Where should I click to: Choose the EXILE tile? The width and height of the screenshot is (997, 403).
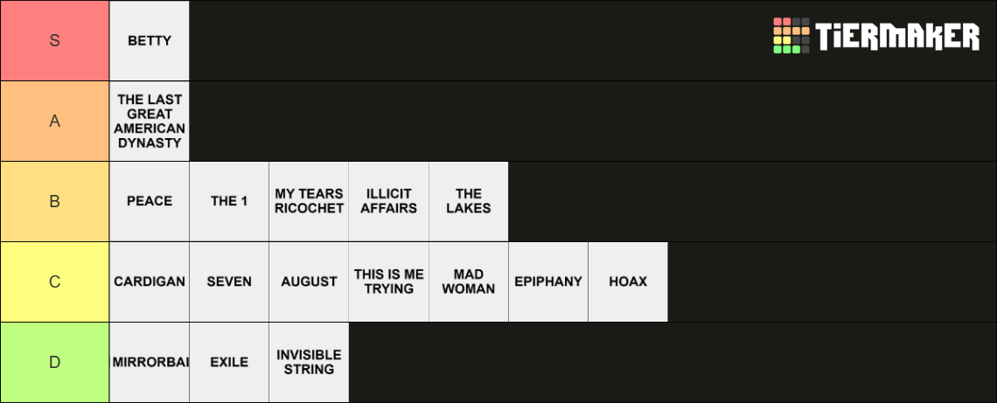pyautogui.click(x=229, y=362)
